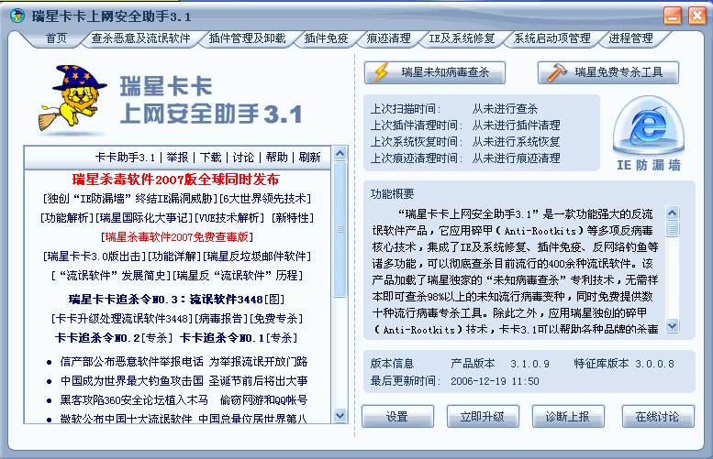
Task: Open the 查杀恶意及流氓软件 tab
Action: 140,38
